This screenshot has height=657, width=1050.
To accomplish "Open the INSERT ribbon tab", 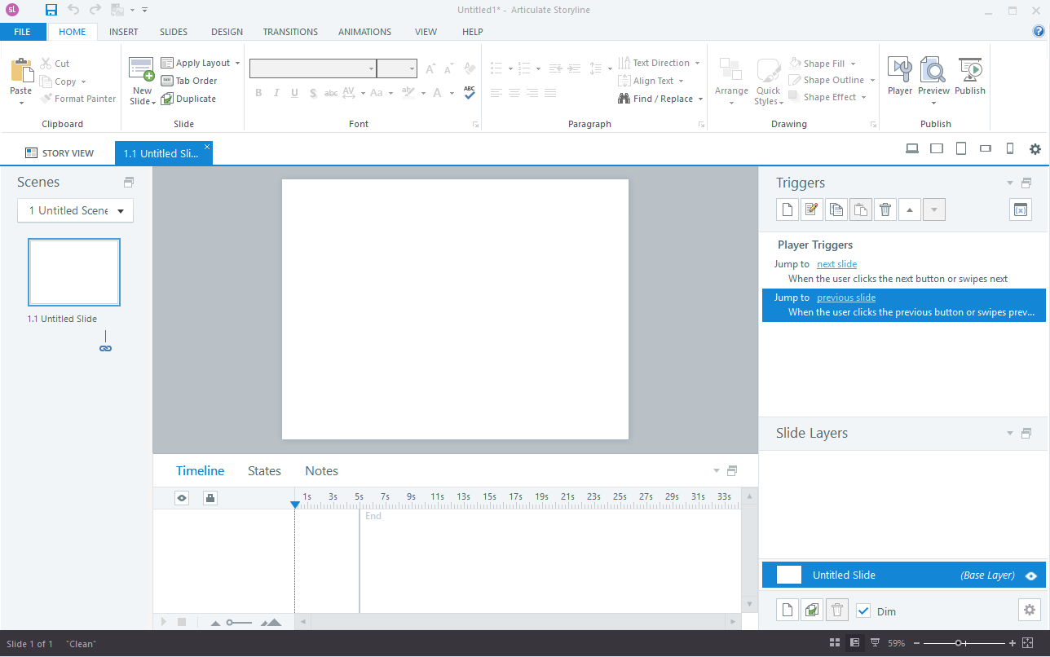I will coord(123,32).
